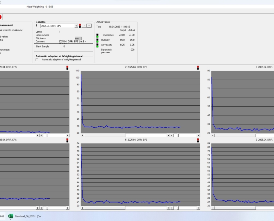
Task: Click the Air velocity status traffic light
Action: click(x=97, y=45)
